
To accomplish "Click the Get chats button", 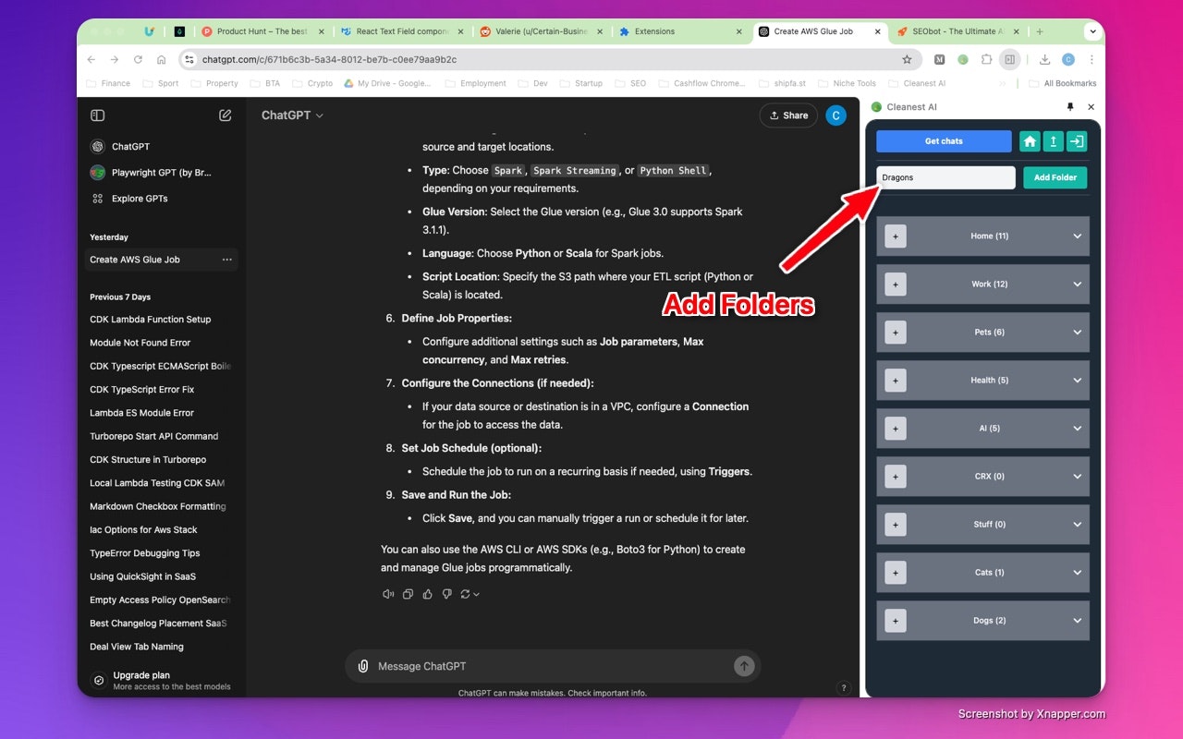I will [x=944, y=141].
